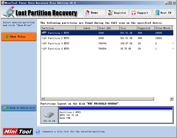
Task: Click the horizontal scrollbar right arrow
Action: click(172, 99)
